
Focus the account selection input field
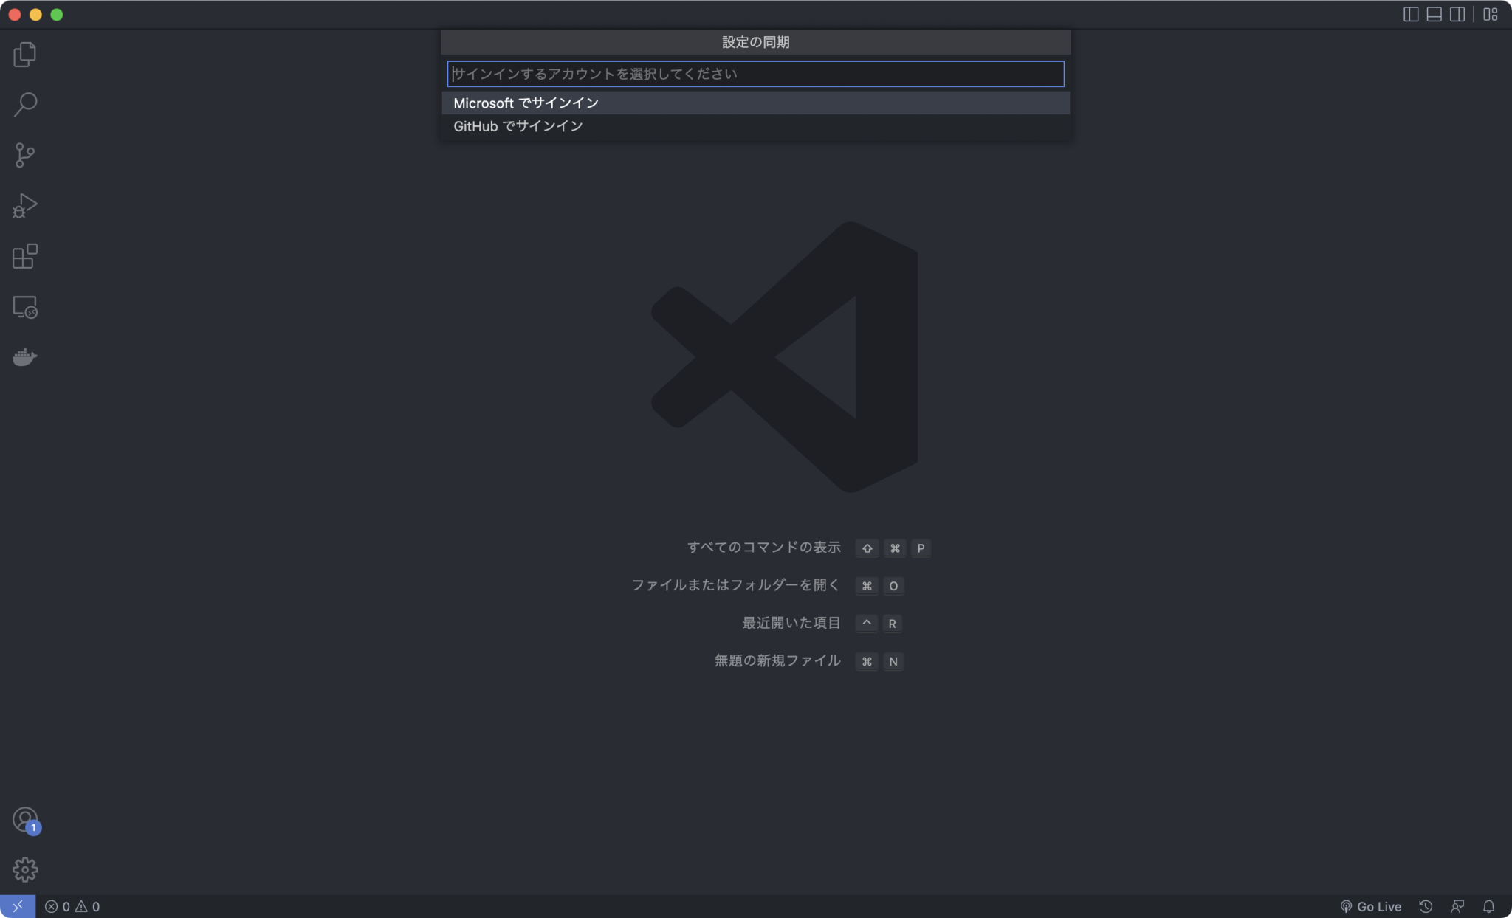pos(755,74)
